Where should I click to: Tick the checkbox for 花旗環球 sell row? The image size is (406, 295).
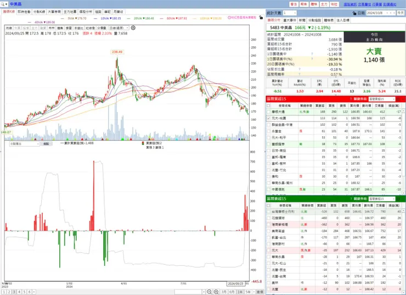268,218
